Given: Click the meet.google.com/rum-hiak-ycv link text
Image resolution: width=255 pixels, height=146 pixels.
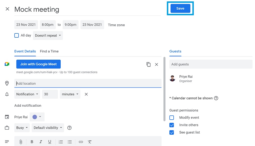Looking at the screenshot, I should (37, 72).
